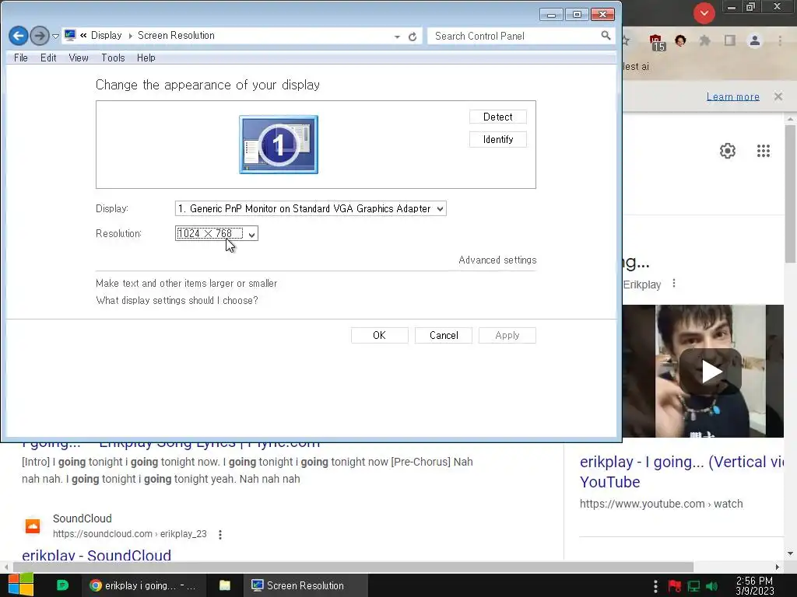This screenshot has height=597, width=797.
Task: Open the Resolution dropdown showing 1024 × 768
Action: point(216,233)
